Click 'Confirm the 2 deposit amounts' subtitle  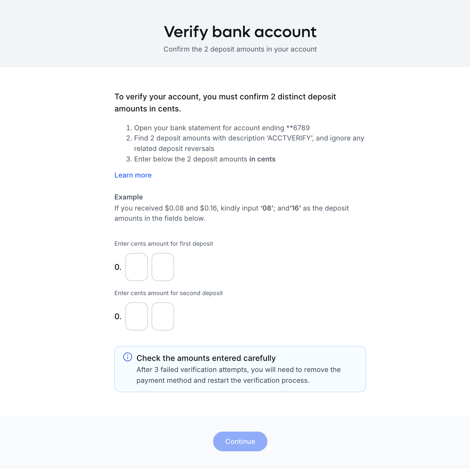[240, 49]
